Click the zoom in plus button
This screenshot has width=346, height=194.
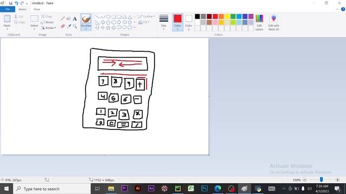(337, 179)
